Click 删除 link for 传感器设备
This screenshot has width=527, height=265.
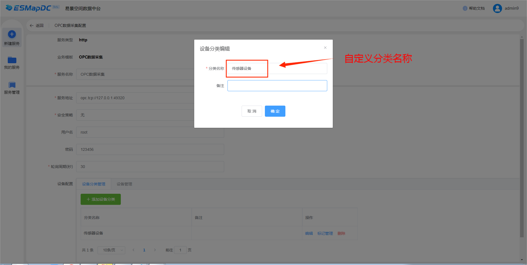[341, 233]
